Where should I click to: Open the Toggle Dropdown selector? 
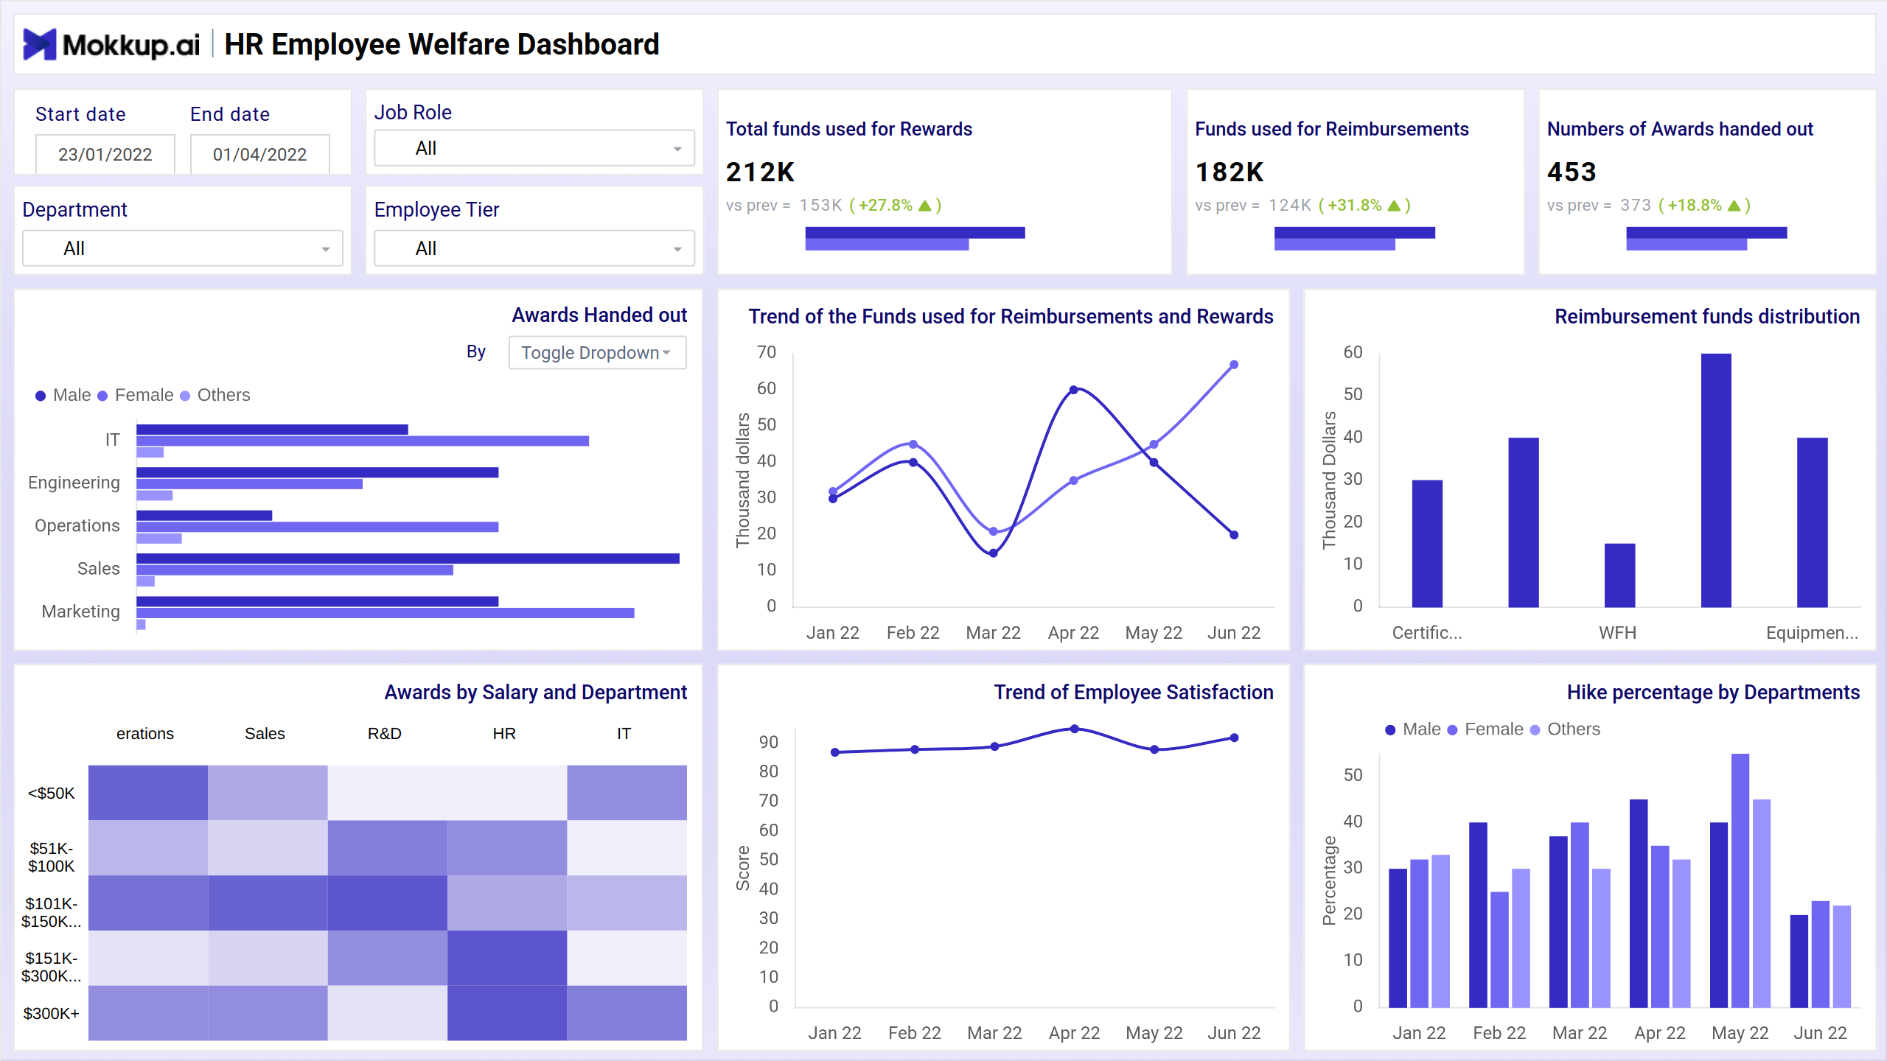click(x=597, y=352)
